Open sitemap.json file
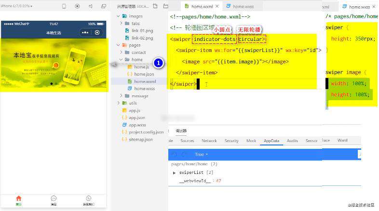Viewport: 379px width, 211px height. click(141, 140)
